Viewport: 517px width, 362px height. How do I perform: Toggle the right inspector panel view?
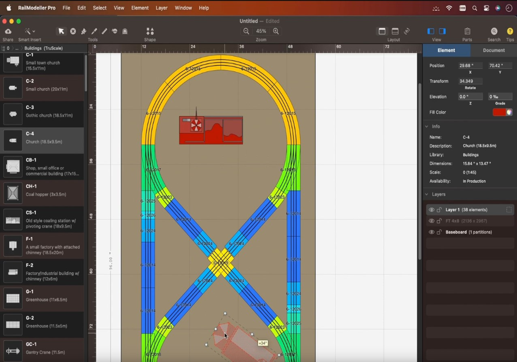click(443, 32)
